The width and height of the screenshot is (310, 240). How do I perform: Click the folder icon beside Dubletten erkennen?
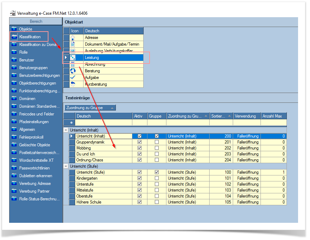pos(14,175)
